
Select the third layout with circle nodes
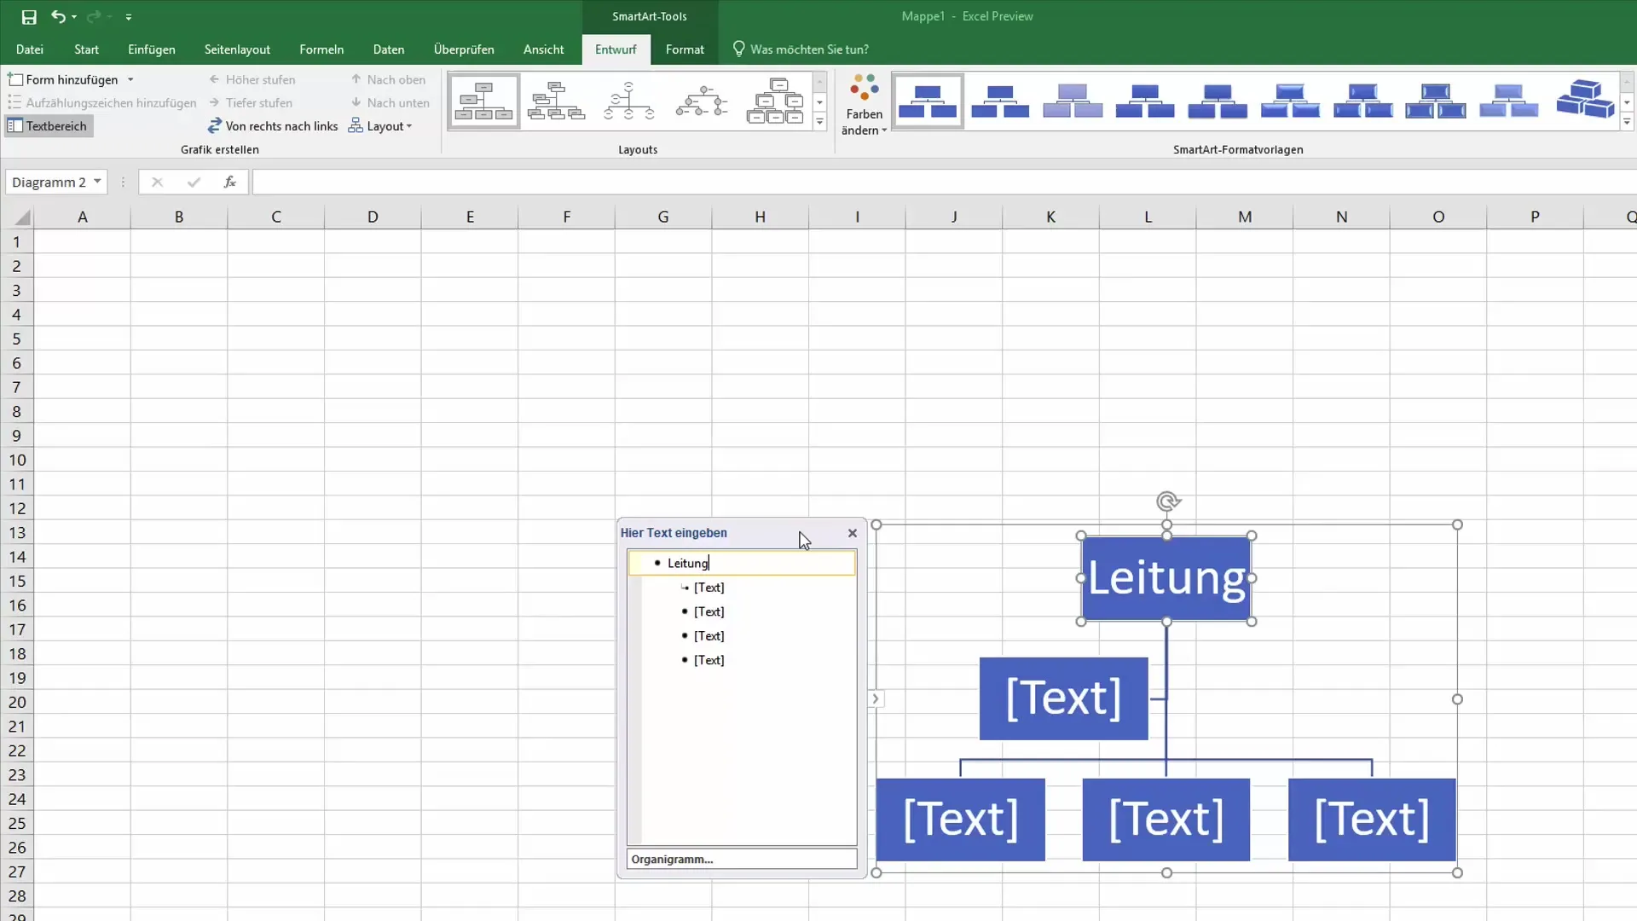(629, 101)
